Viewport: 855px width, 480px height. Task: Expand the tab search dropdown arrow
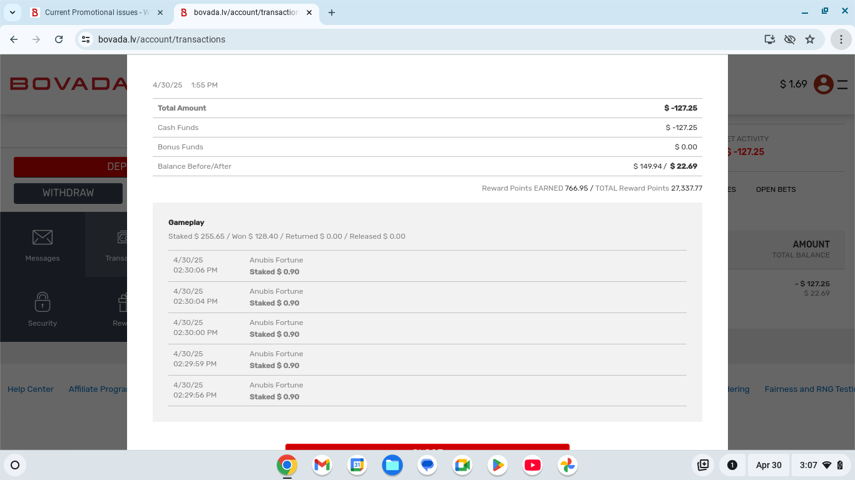click(13, 12)
